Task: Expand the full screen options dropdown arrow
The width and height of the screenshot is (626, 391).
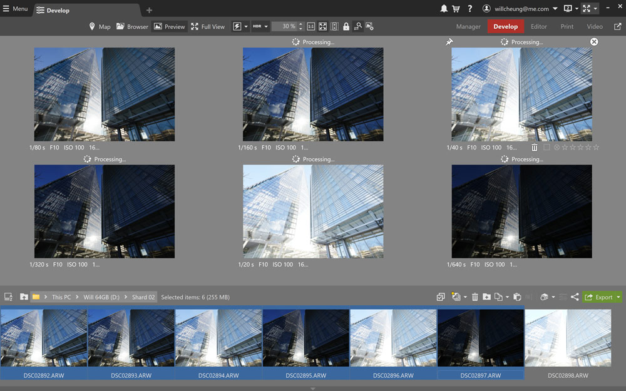Action: 595,8
